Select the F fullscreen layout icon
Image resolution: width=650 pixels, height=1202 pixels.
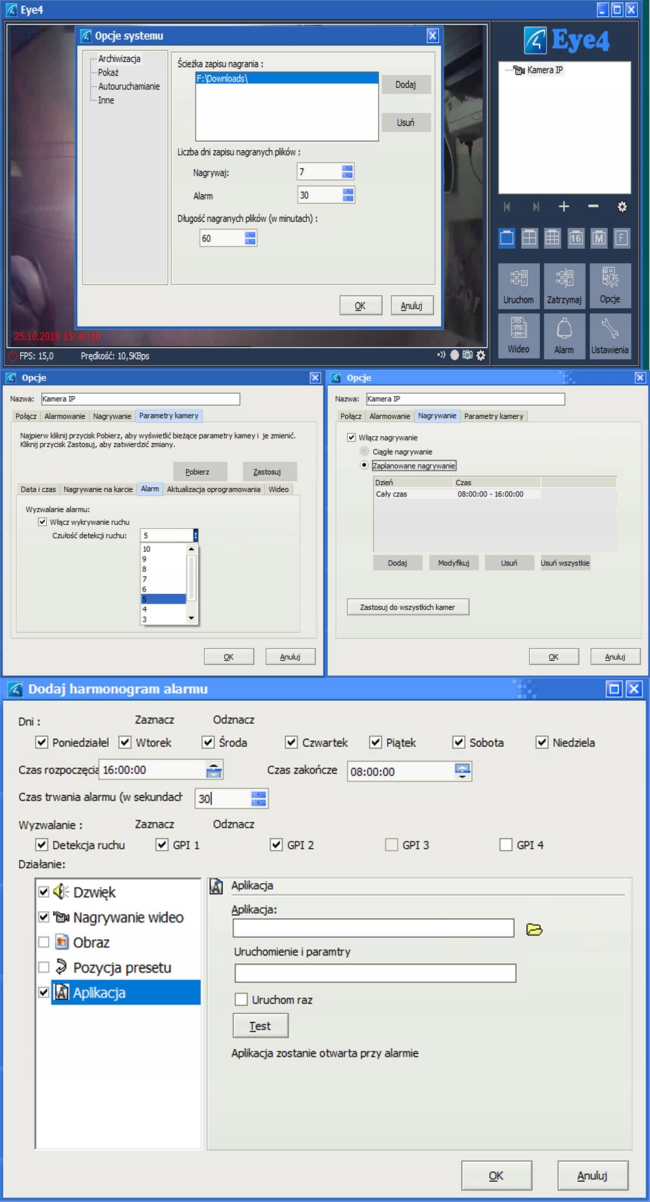(x=621, y=238)
